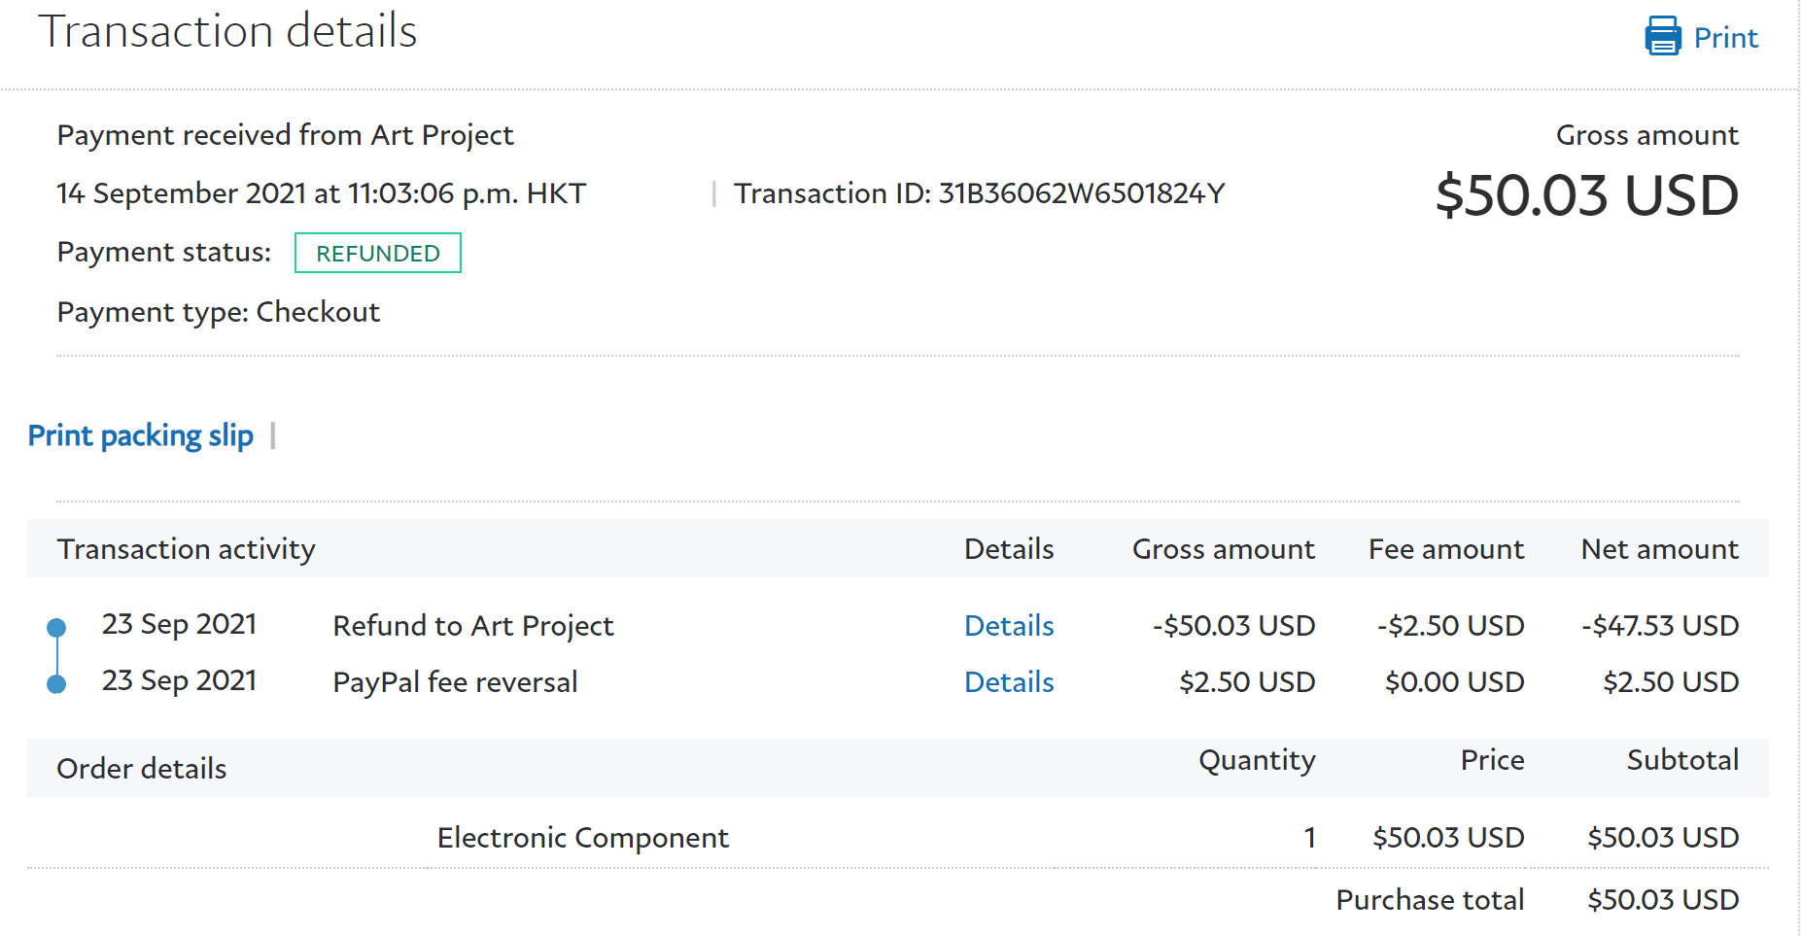1802x936 pixels.
Task: Click the Purchase total label
Action: (x=1429, y=900)
